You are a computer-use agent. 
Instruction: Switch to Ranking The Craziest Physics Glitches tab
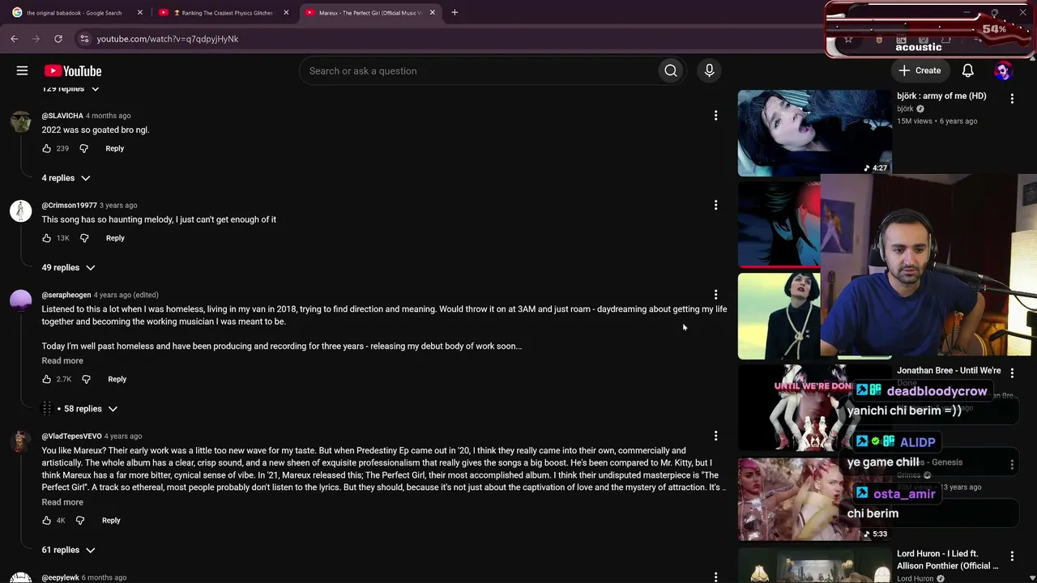222,12
